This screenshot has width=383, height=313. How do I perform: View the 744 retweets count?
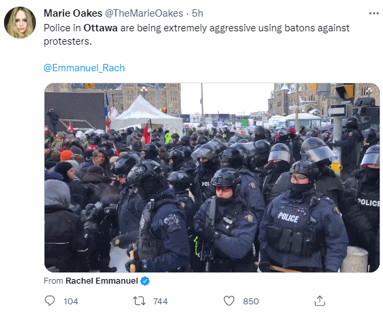coord(160,301)
